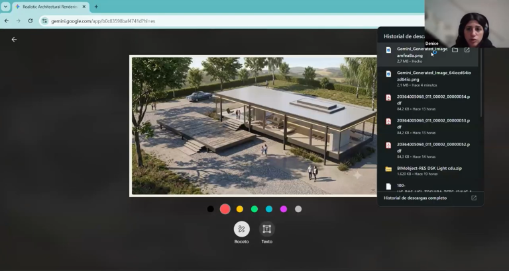Show first download in folder

pyautogui.click(x=455, y=50)
